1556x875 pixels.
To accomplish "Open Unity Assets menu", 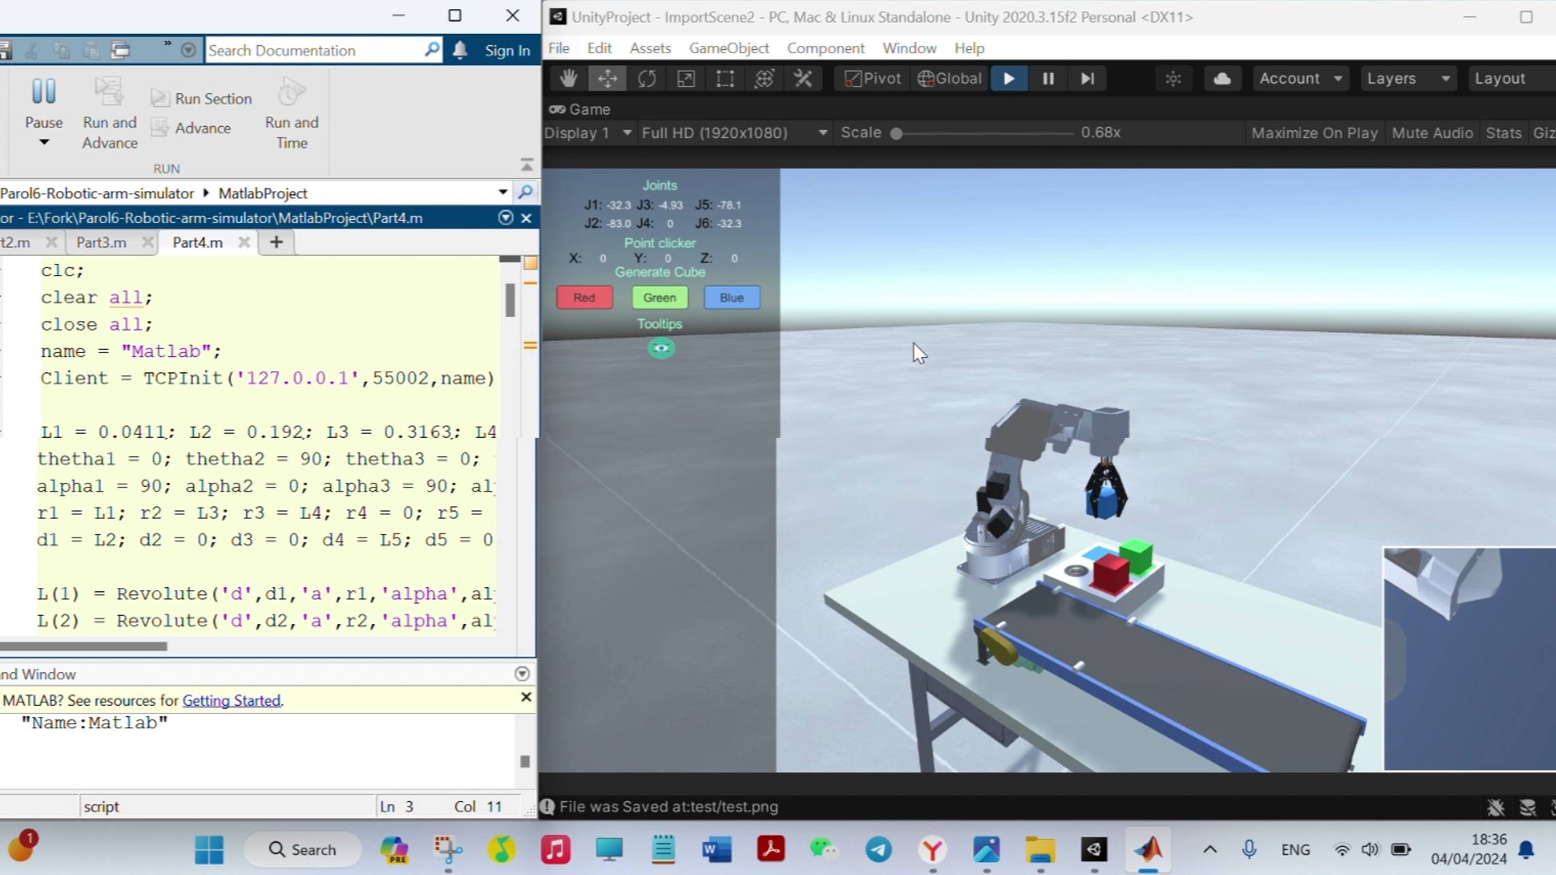I will [x=650, y=48].
